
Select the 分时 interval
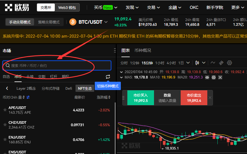(x=124, y=63)
